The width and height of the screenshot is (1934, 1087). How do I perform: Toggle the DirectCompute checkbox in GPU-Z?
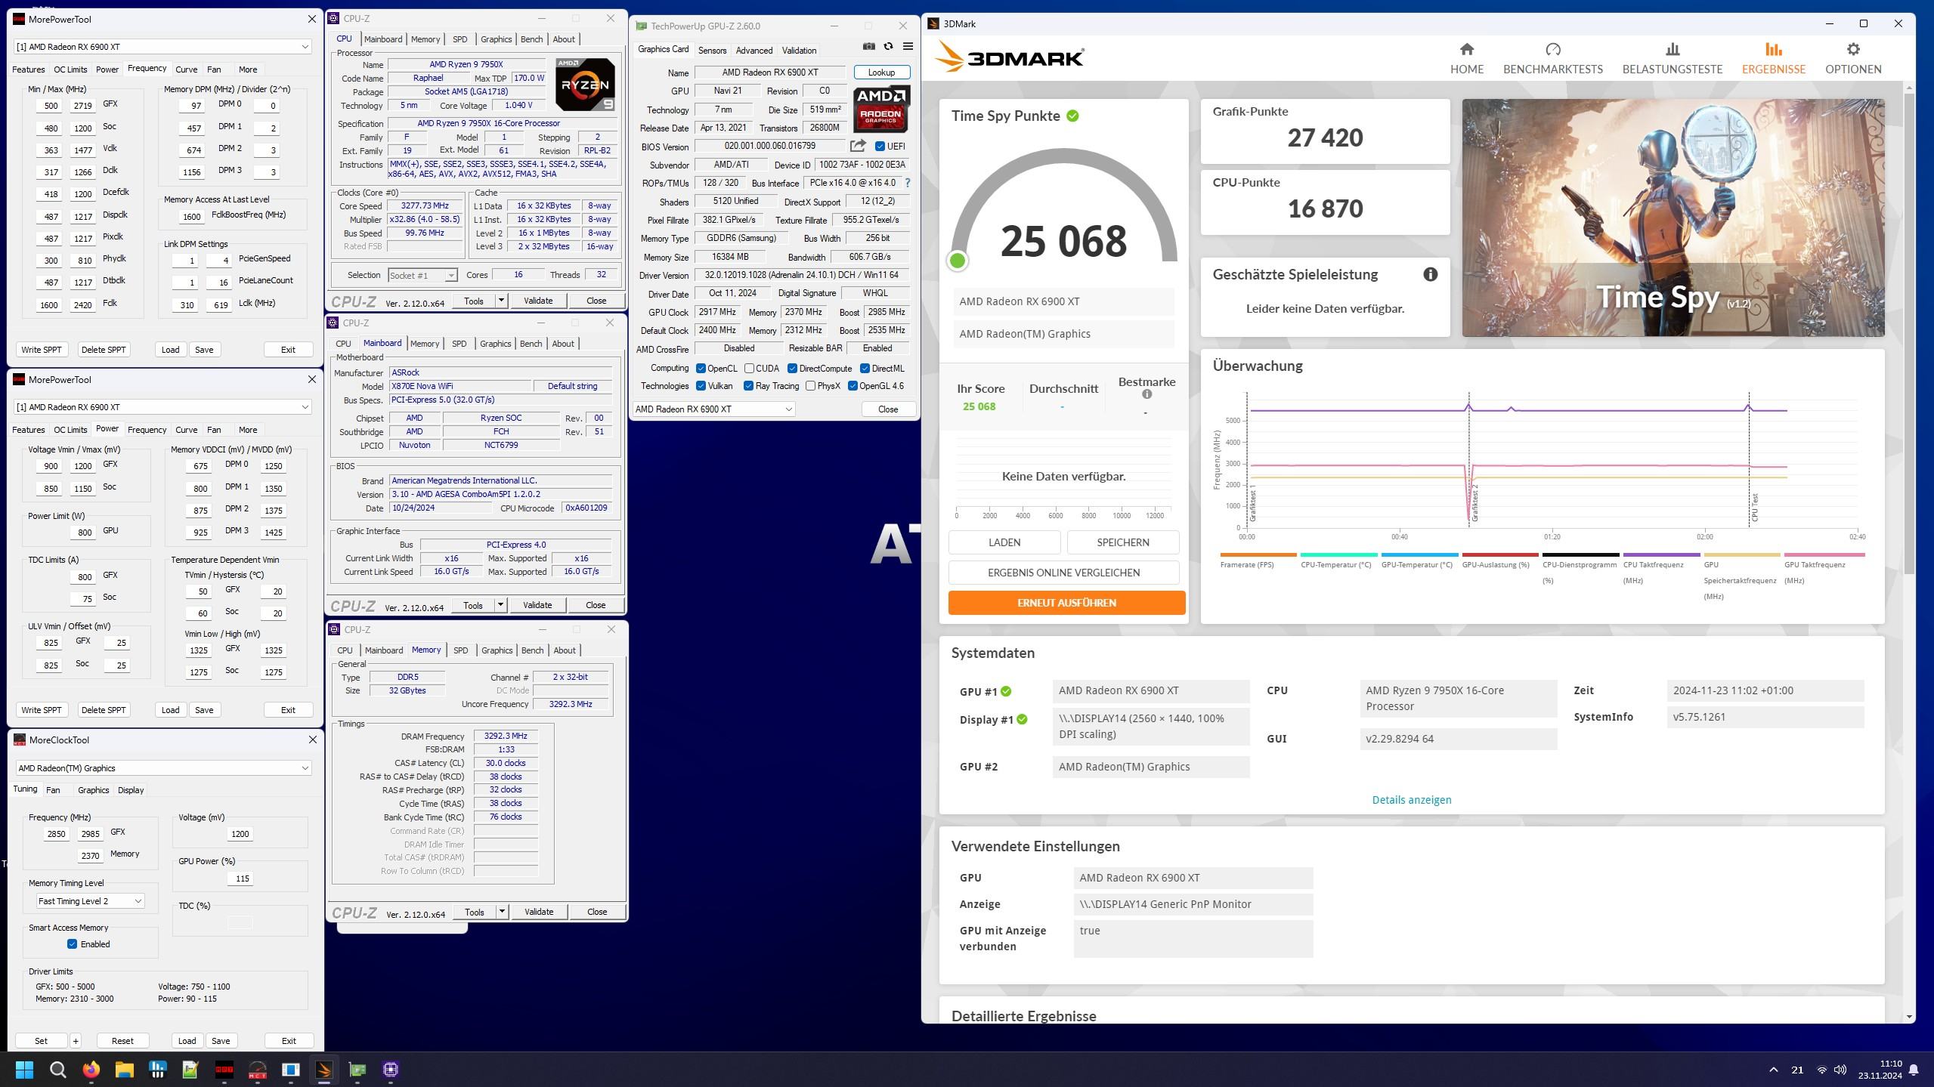[x=792, y=369]
